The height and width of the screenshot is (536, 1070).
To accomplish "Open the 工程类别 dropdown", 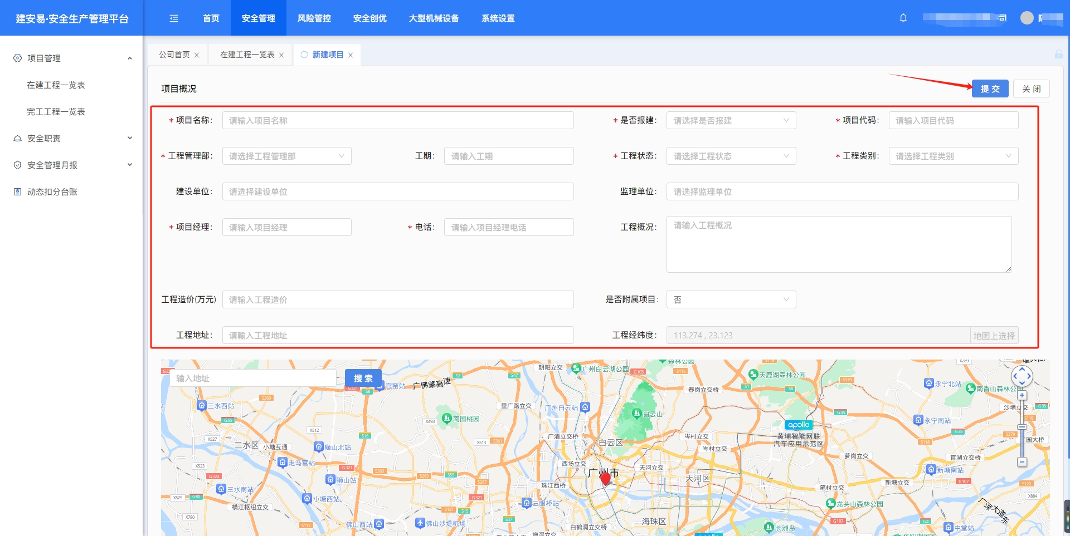I will (x=953, y=156).
